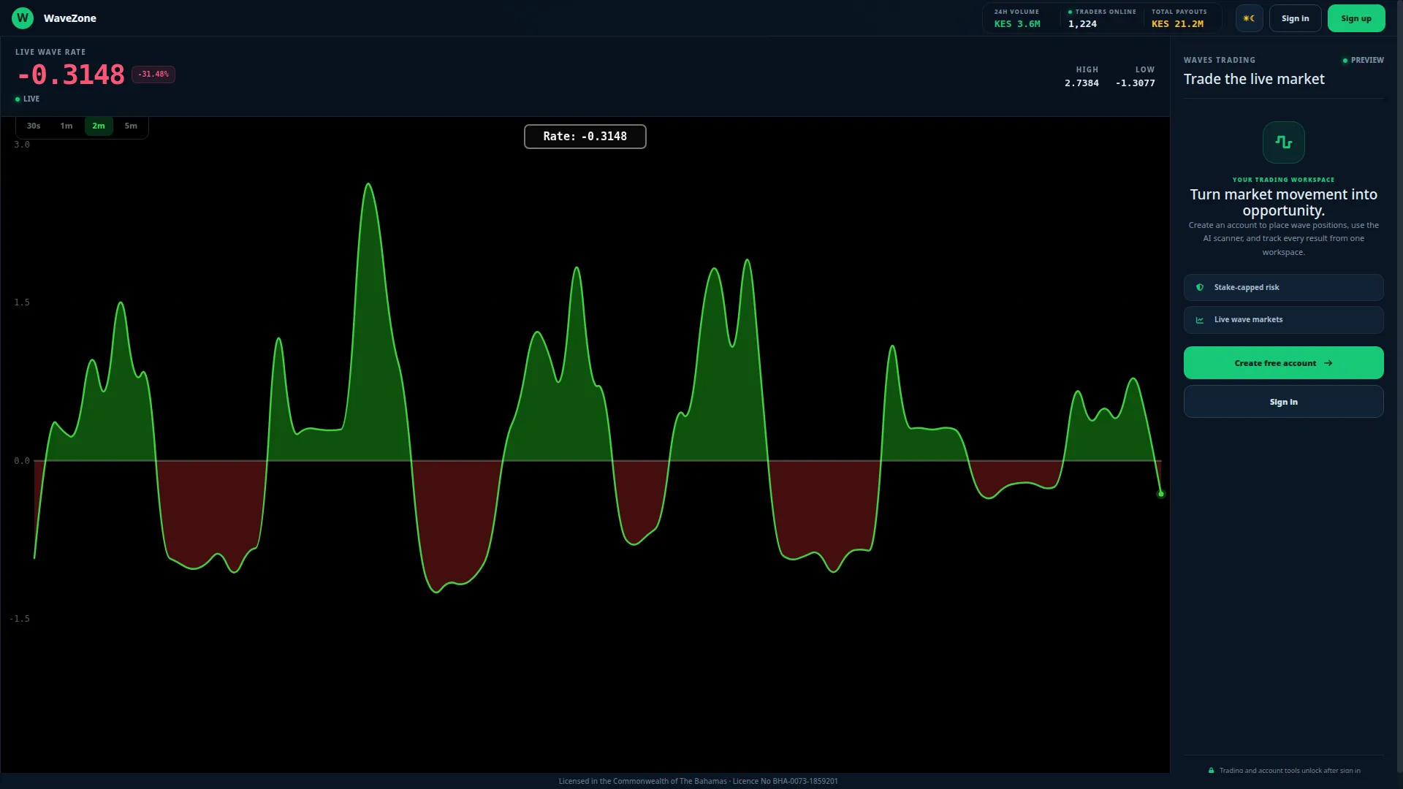Click the Rate: -0.3148 chart tooltip

pos(585,137)
